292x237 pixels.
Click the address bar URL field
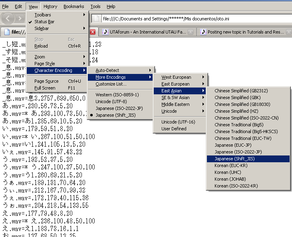(x=192, y=18)
